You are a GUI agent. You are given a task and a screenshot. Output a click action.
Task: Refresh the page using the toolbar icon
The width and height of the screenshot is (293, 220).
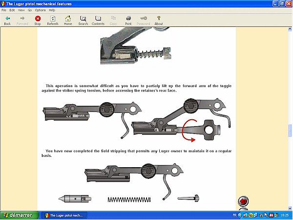(x=53, y=19)
